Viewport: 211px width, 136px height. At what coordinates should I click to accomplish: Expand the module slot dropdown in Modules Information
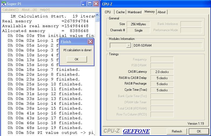pos(129,46)
